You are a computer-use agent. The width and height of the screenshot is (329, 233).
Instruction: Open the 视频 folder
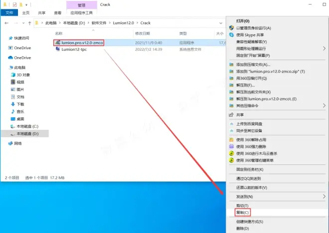20,82
